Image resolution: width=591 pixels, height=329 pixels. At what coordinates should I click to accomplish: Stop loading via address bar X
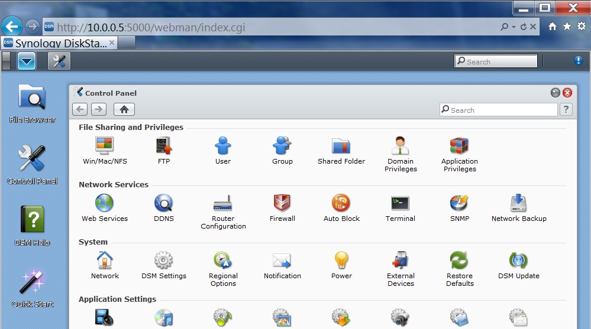[x=533, y=27]
